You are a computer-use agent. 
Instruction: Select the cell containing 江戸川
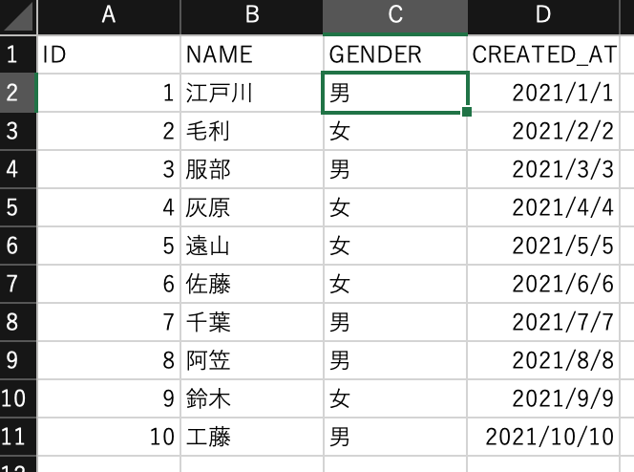point(251,93)
